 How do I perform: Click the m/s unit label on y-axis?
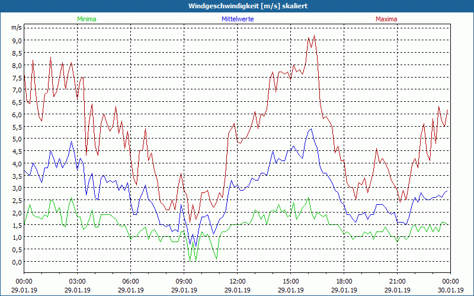click(16, 27)
